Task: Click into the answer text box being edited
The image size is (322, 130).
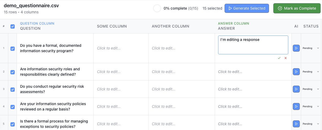Action: (253, 45)
